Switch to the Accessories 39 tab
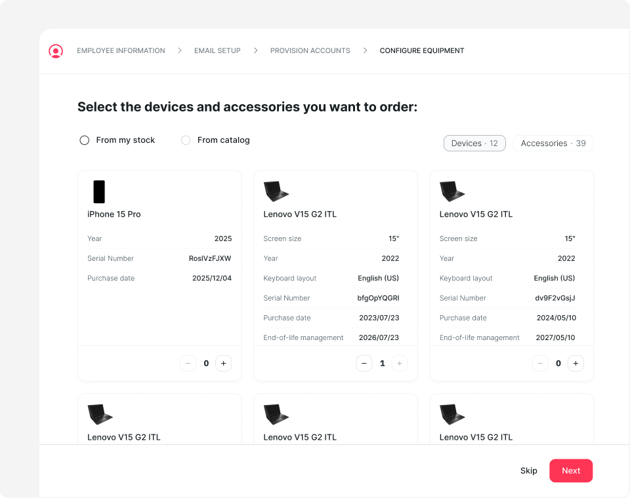Screen dimensions: 630x498 553,144
